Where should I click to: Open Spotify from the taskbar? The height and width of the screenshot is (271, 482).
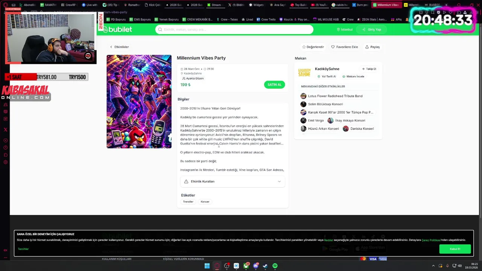click(x=275, y=266)
